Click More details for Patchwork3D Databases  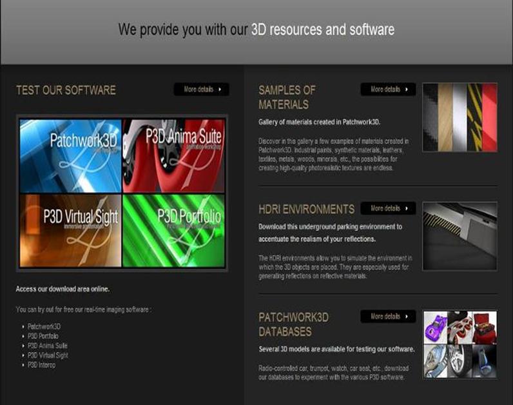tap(388, 317)
